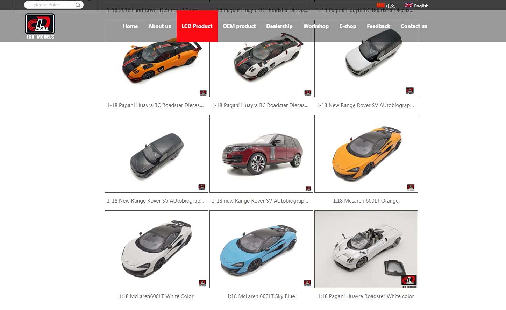The width and height of the screenshot is (506, 310).
Task: Navigate to Dealership
Action: [x=279, y=26]
